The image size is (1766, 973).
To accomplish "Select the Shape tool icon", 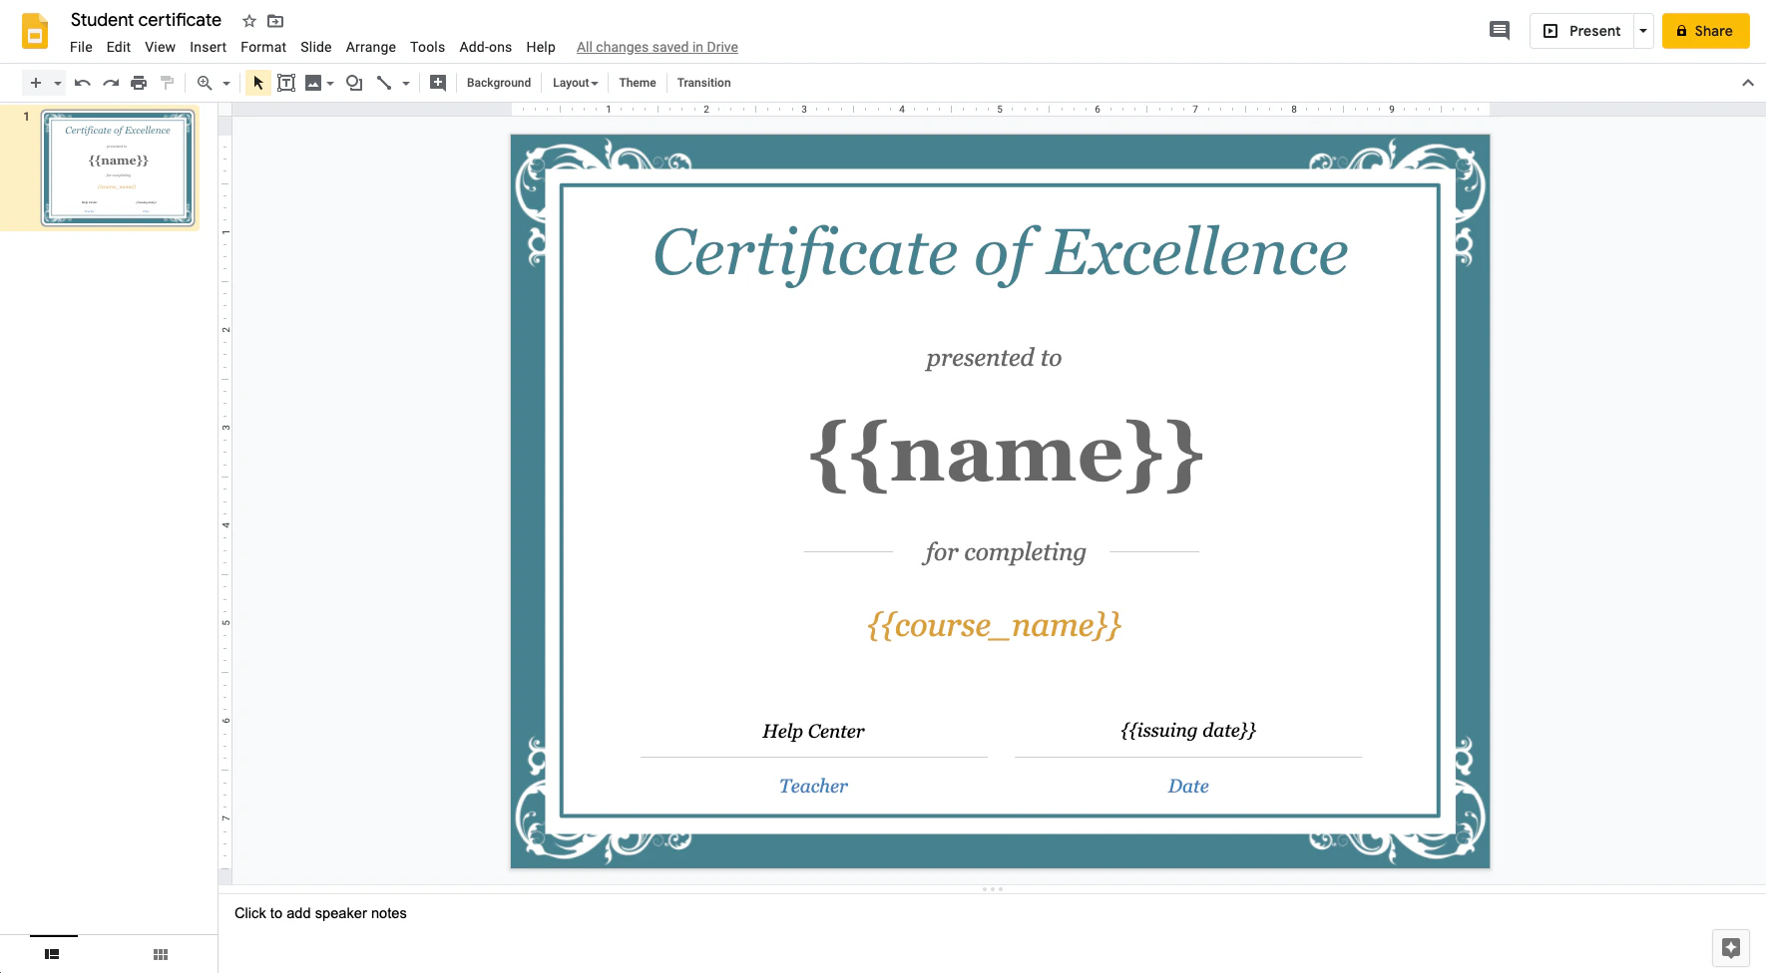I will [x=353, y=83].
